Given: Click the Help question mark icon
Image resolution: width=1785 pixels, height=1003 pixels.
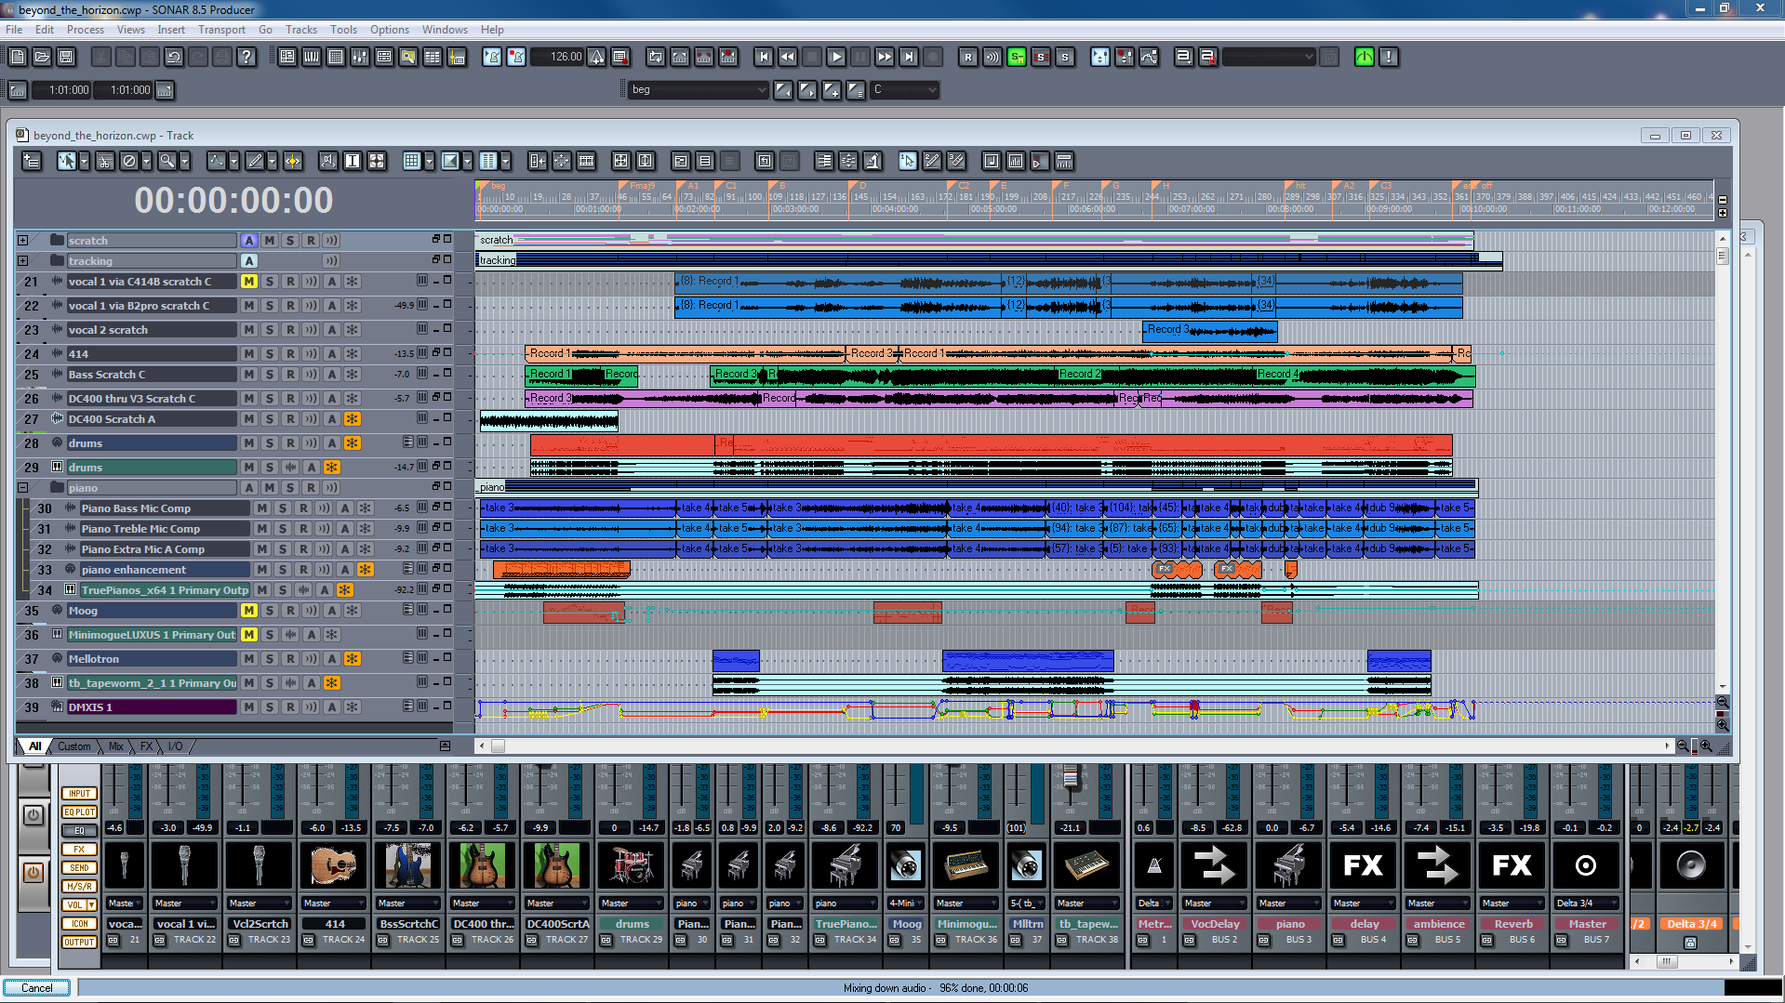Looking at the screenshot, I should tap(246, 58).
